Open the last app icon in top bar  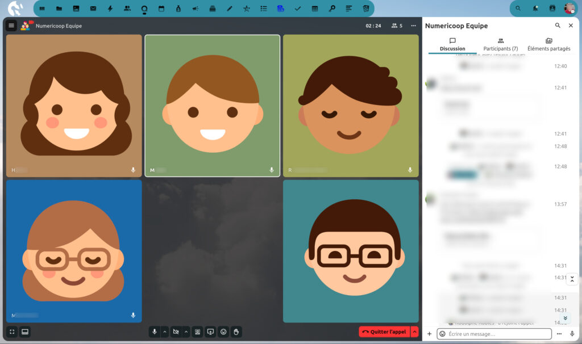coord(366,9)
